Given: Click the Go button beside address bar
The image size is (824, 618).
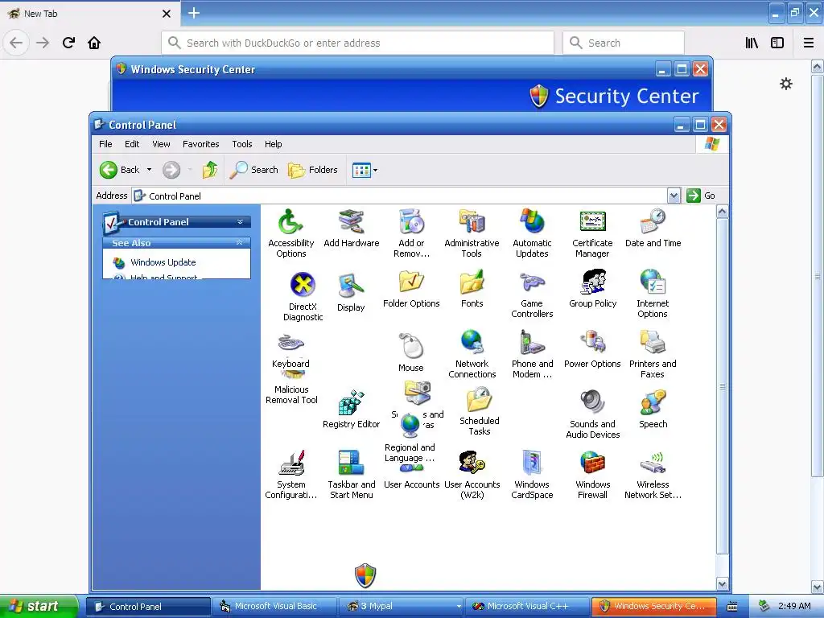Looking at the screenshot, I should click(701, 196).
